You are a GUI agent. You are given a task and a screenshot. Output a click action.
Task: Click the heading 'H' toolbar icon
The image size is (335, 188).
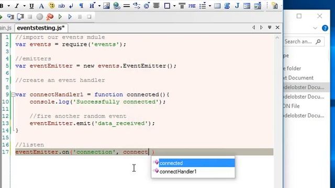click(92, 6)
